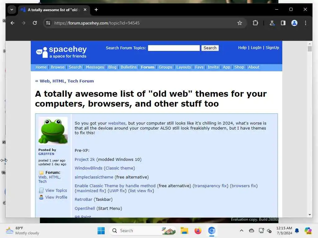The height and width of the screenshot is (238, 318).
Task: Click the Chrome taskbar icon
Action: 211,231
